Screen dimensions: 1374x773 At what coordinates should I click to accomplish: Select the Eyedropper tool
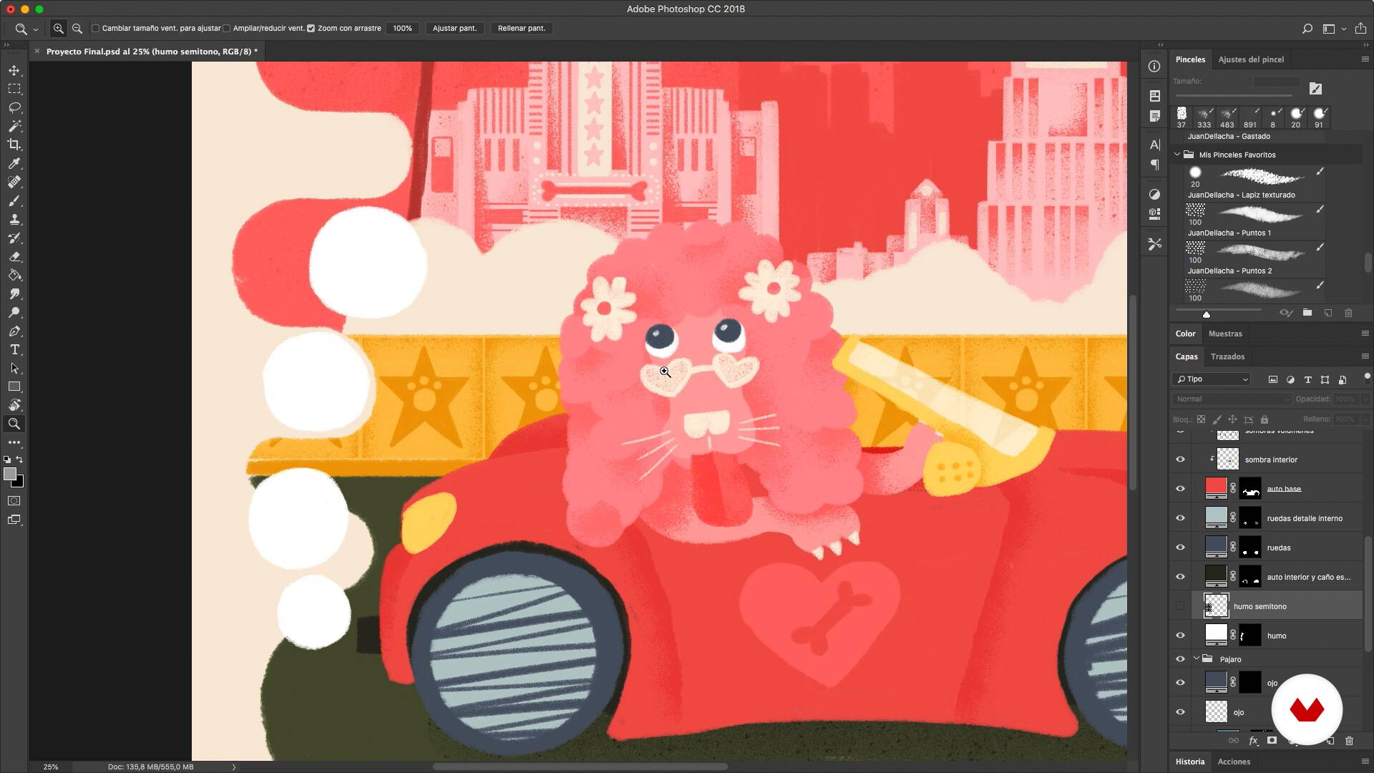(14, 163)
